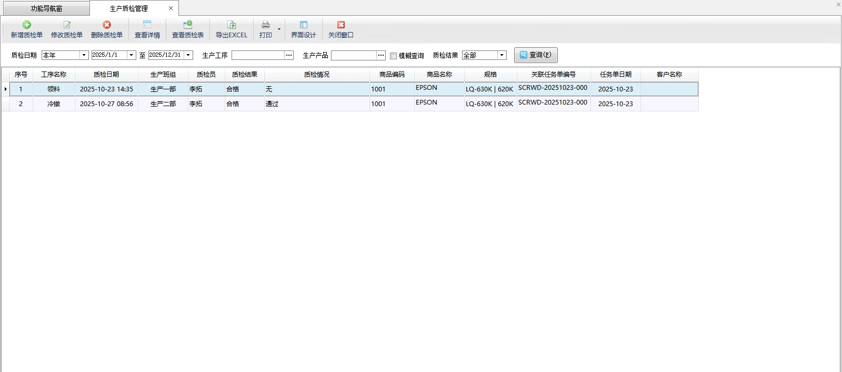842x372 pixels.
Task: Open the start date 2025/1/1 picker
Action: [x=131, y=55]
